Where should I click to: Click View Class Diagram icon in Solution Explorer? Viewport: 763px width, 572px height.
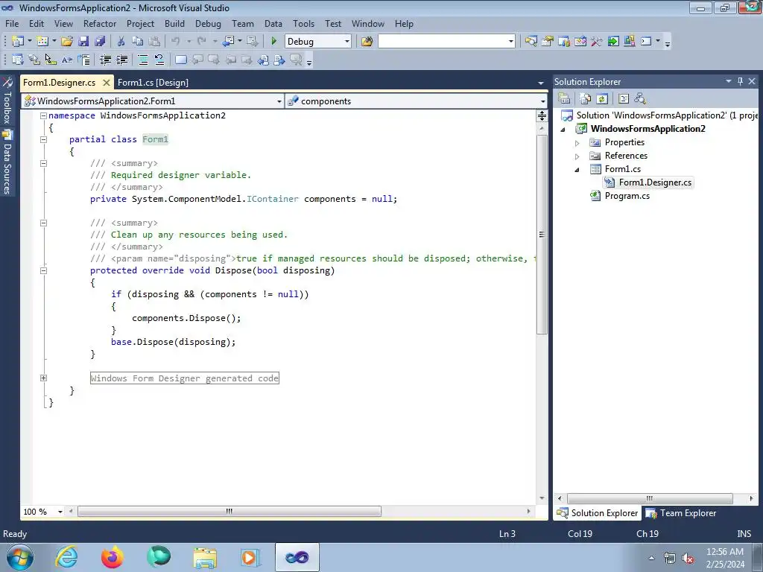coord(640,99)
